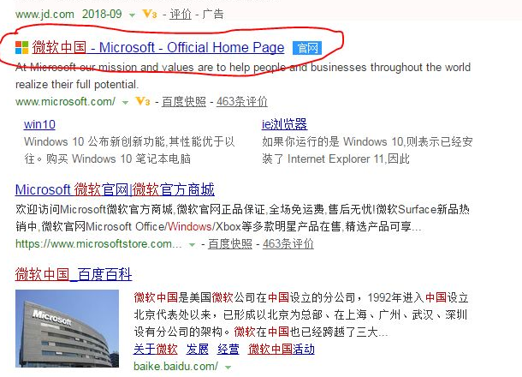
Task: Open 微软中国 - Microsoft - Official Home Page
Action: [158, 47]
